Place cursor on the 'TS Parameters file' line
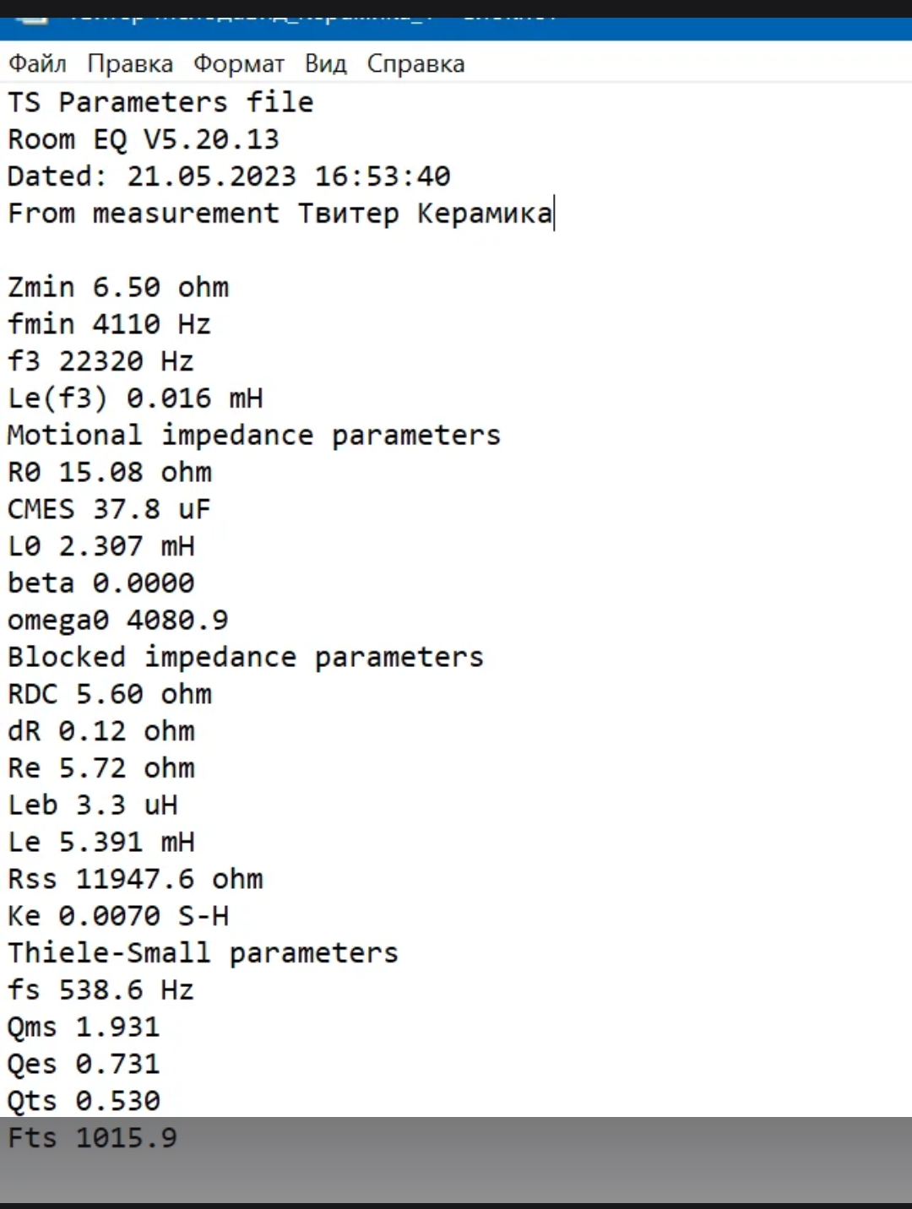912x1209 pixels. click(160, 103)
